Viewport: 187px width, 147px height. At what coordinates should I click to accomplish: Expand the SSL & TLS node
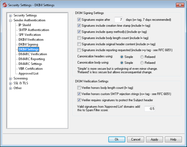coord(10,84)
